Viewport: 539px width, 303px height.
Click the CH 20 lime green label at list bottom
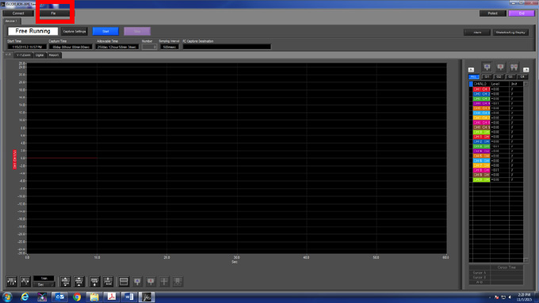(481, 180)
